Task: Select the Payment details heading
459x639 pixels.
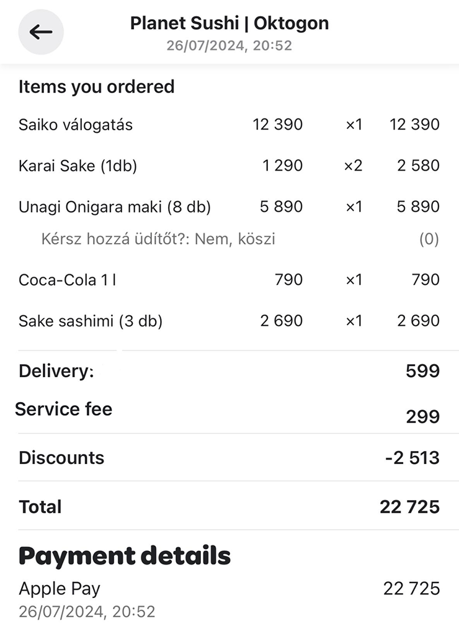Action: coord(125,556)
